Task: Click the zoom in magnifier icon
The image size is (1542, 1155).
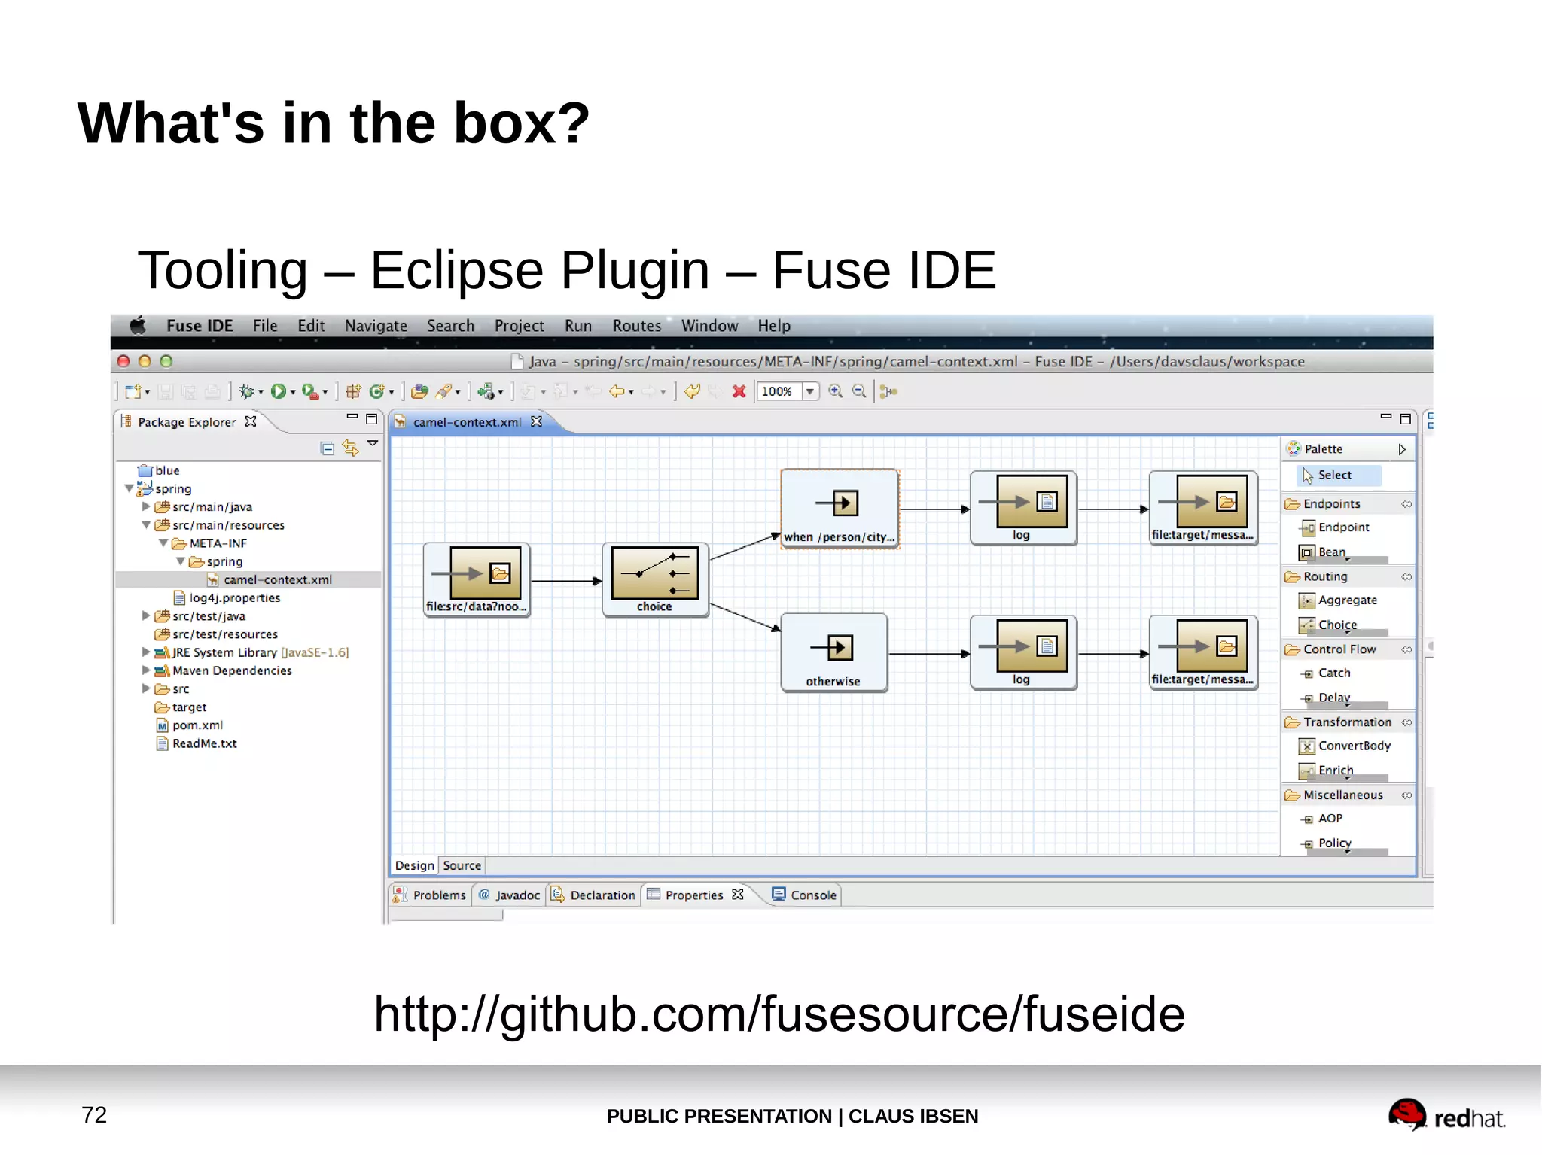Action: [835, 391]
